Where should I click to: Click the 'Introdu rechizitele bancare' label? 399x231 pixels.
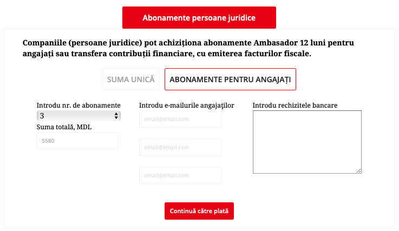coord(295,105)
